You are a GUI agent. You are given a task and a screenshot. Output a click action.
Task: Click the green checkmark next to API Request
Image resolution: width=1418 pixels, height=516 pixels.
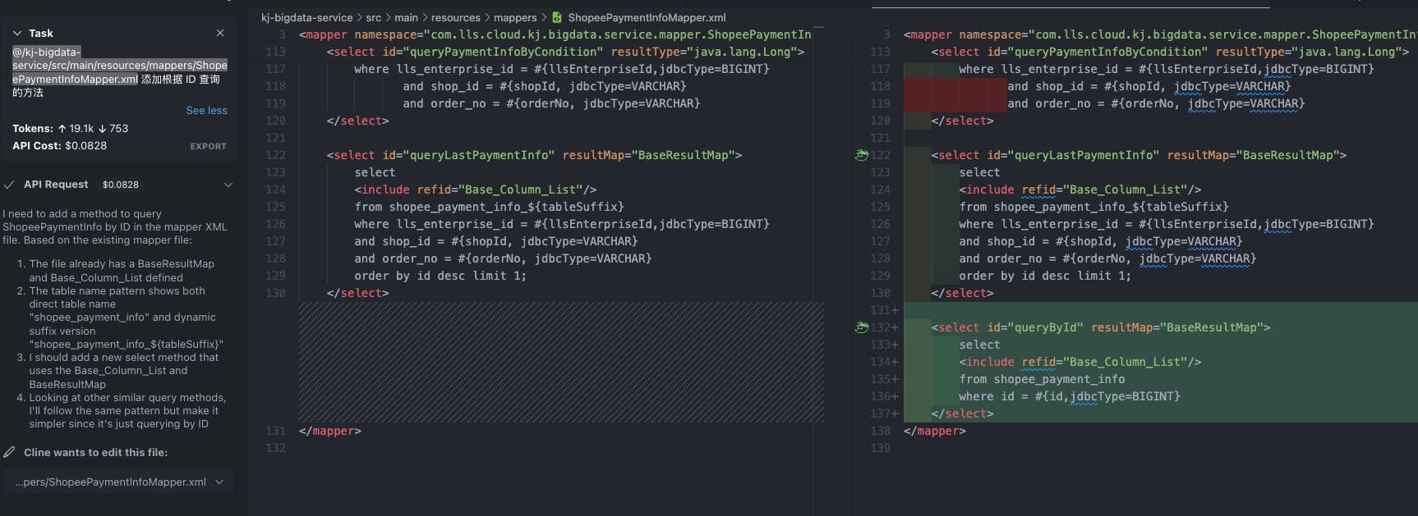10,185
